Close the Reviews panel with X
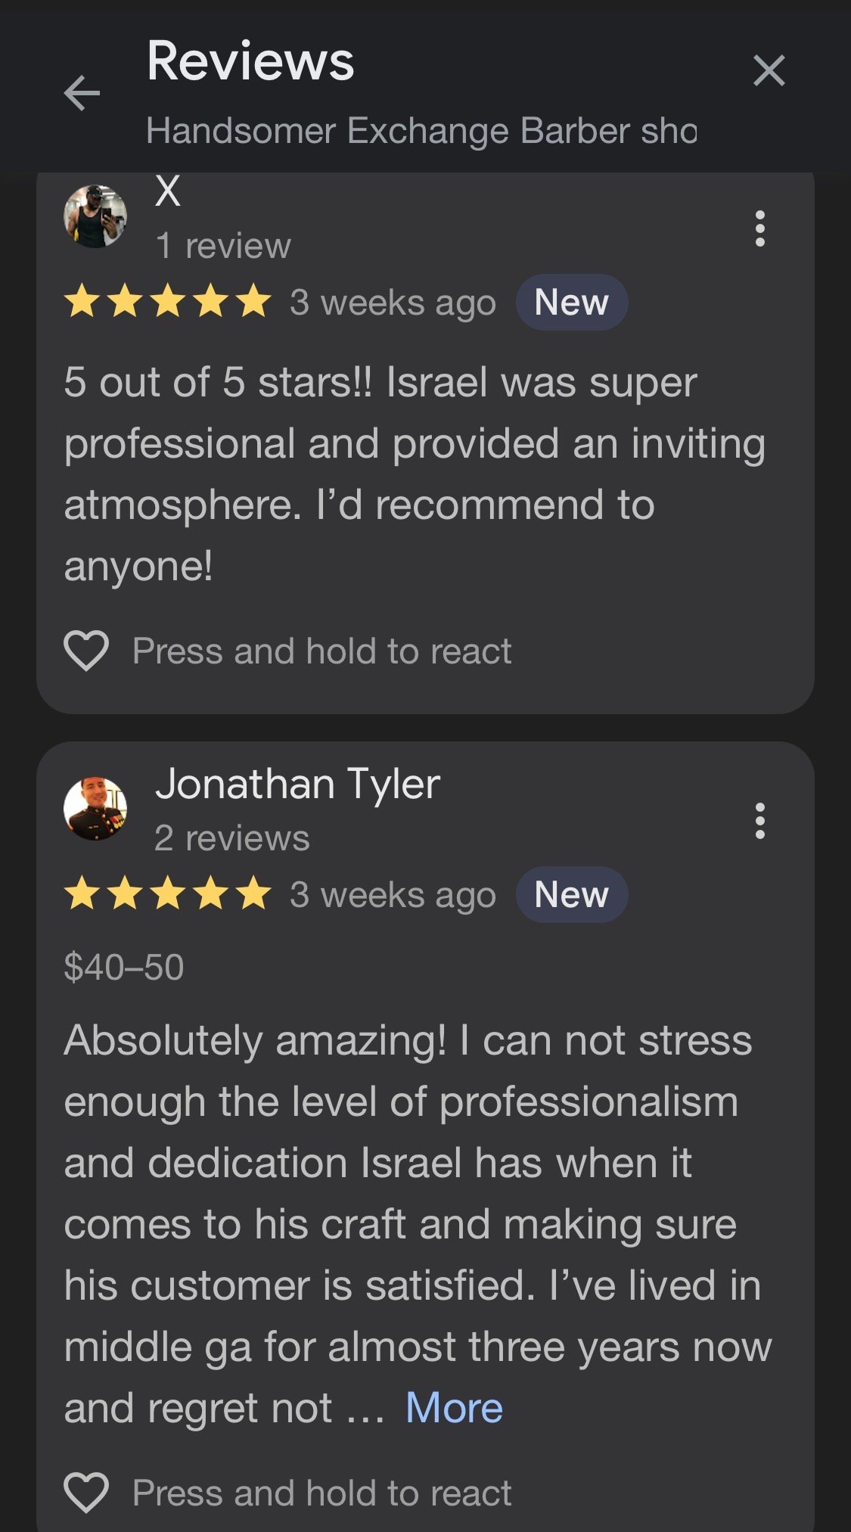The width and height of the screenshot is (851, 1532). pyautogui.click(x=769, y=71)
